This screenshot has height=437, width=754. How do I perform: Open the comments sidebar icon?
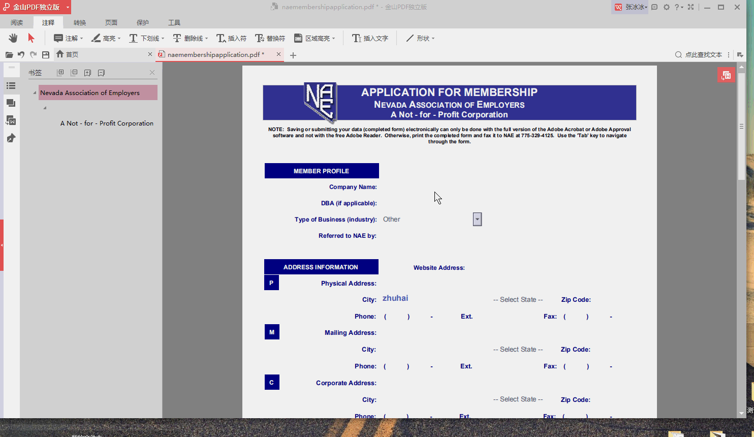click(x=11, y=103)
